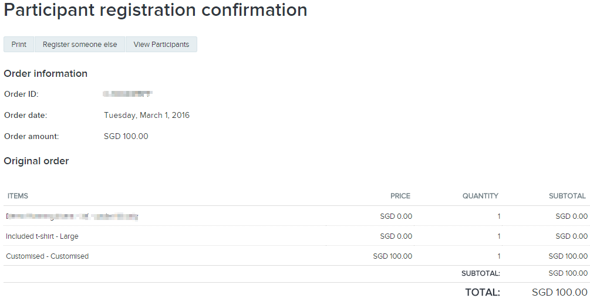Click the blurred first item name
Image resolution: width=590 pixels, height=298 pixels.
click(x=72, y=216)
